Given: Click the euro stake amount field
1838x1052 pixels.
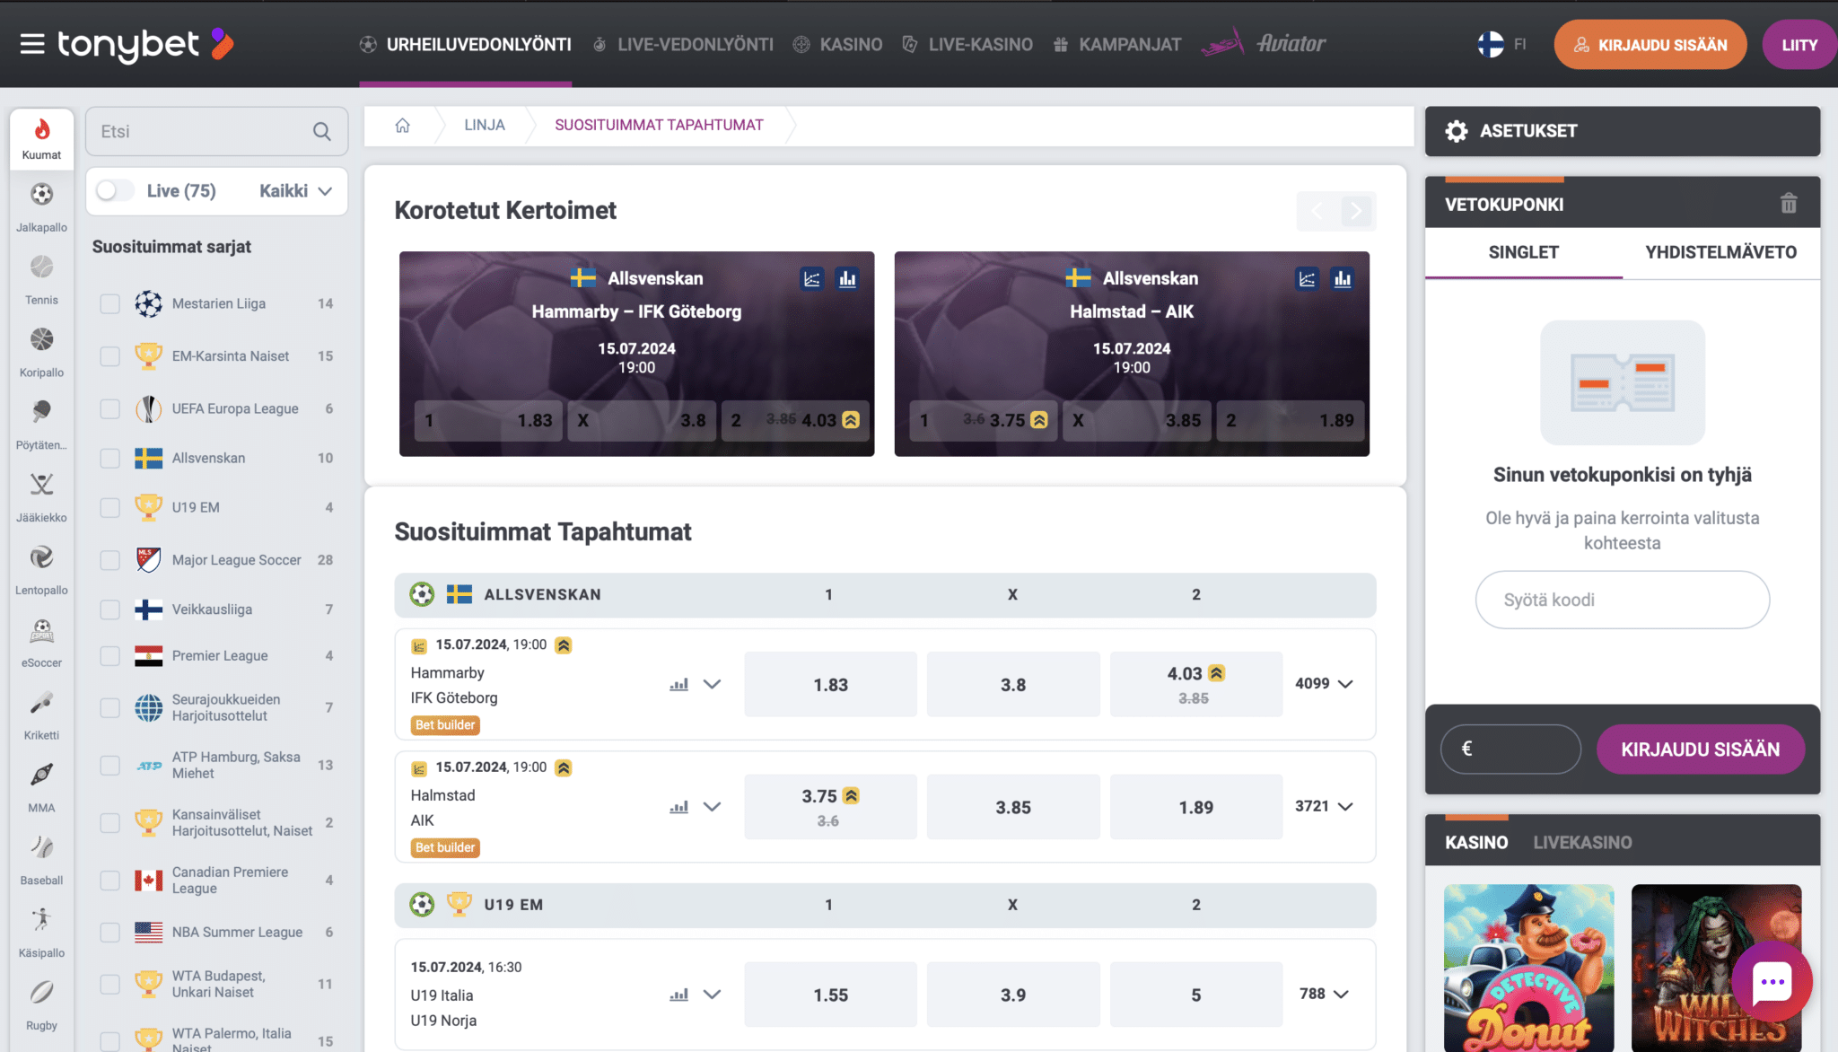Looking at the screenshot, I should (x=1510, y=750).
